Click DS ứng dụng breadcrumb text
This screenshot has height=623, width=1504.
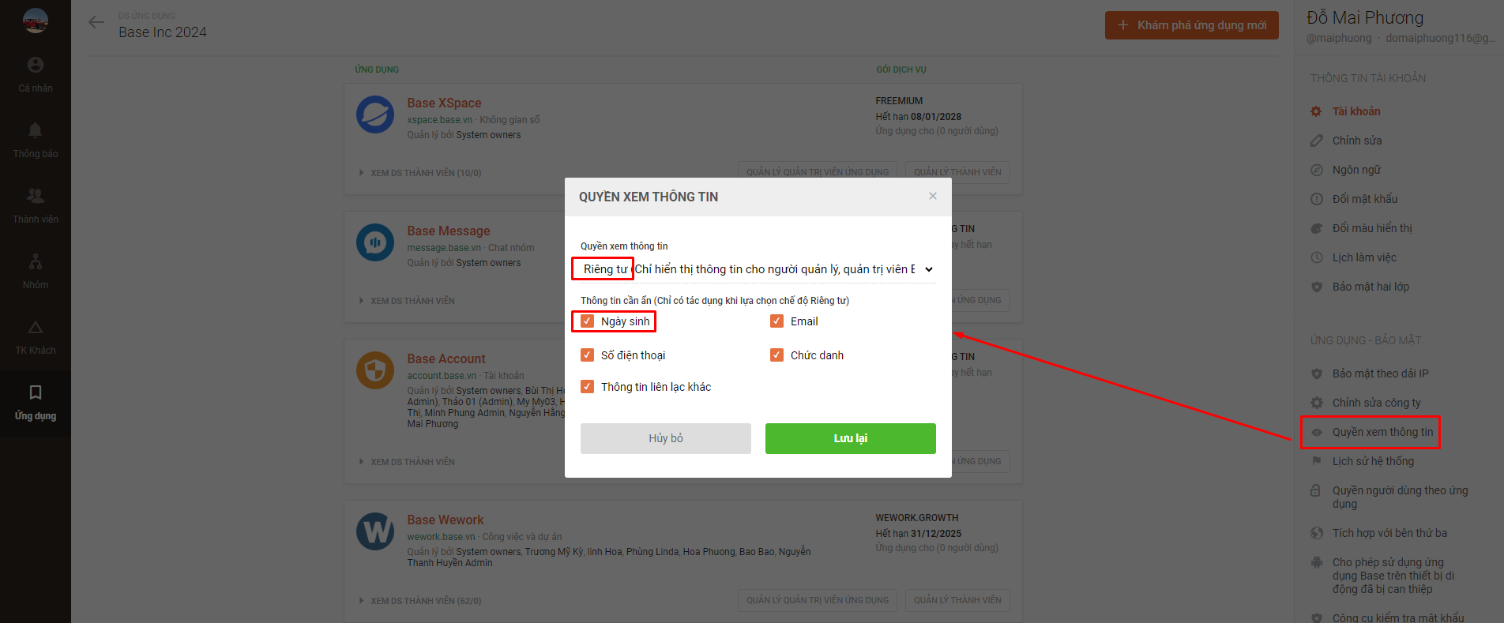[147, 16]
